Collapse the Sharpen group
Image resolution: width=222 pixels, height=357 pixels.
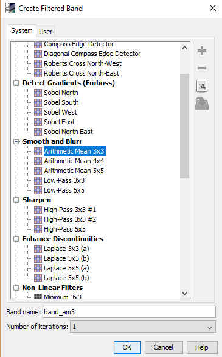[x=16, y=200]
